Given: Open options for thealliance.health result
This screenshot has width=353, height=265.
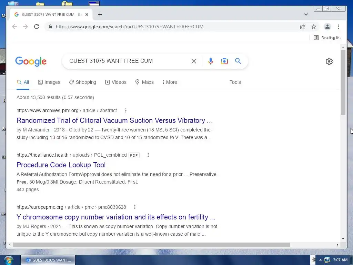Looking at the screenshot, I should coord(148,155).
